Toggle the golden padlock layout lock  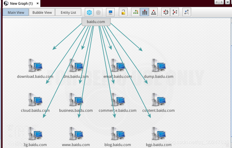coord(123,12)
